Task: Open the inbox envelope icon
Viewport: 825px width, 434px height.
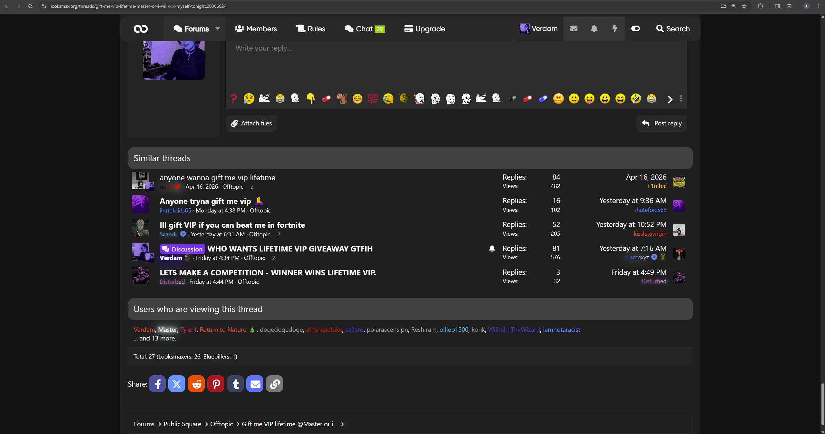Action: [573, 29]
